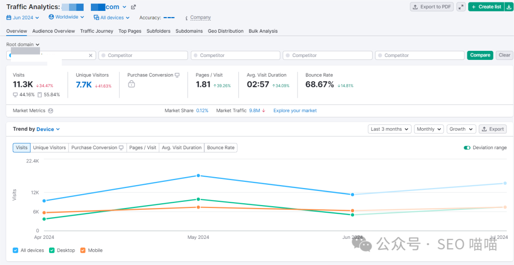
Task: Open the Worldwide location dropdown
Action: pos(66,17)
